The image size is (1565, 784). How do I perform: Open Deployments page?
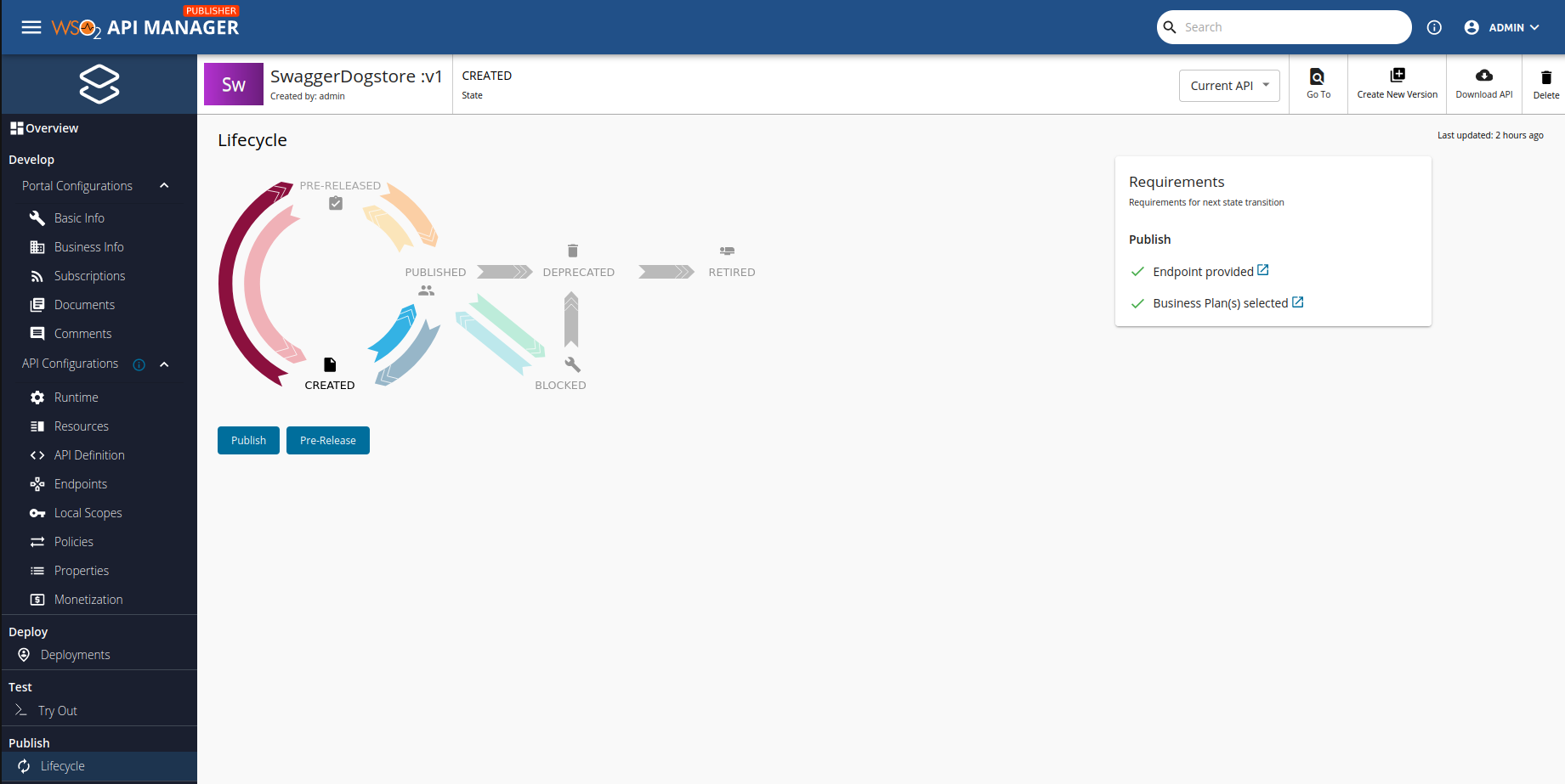pyautogui.click(x=75, y=655)
